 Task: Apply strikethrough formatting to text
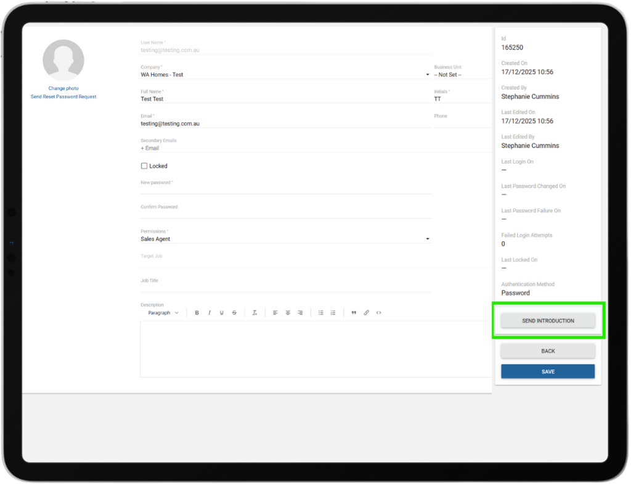[x=234, y=313]
